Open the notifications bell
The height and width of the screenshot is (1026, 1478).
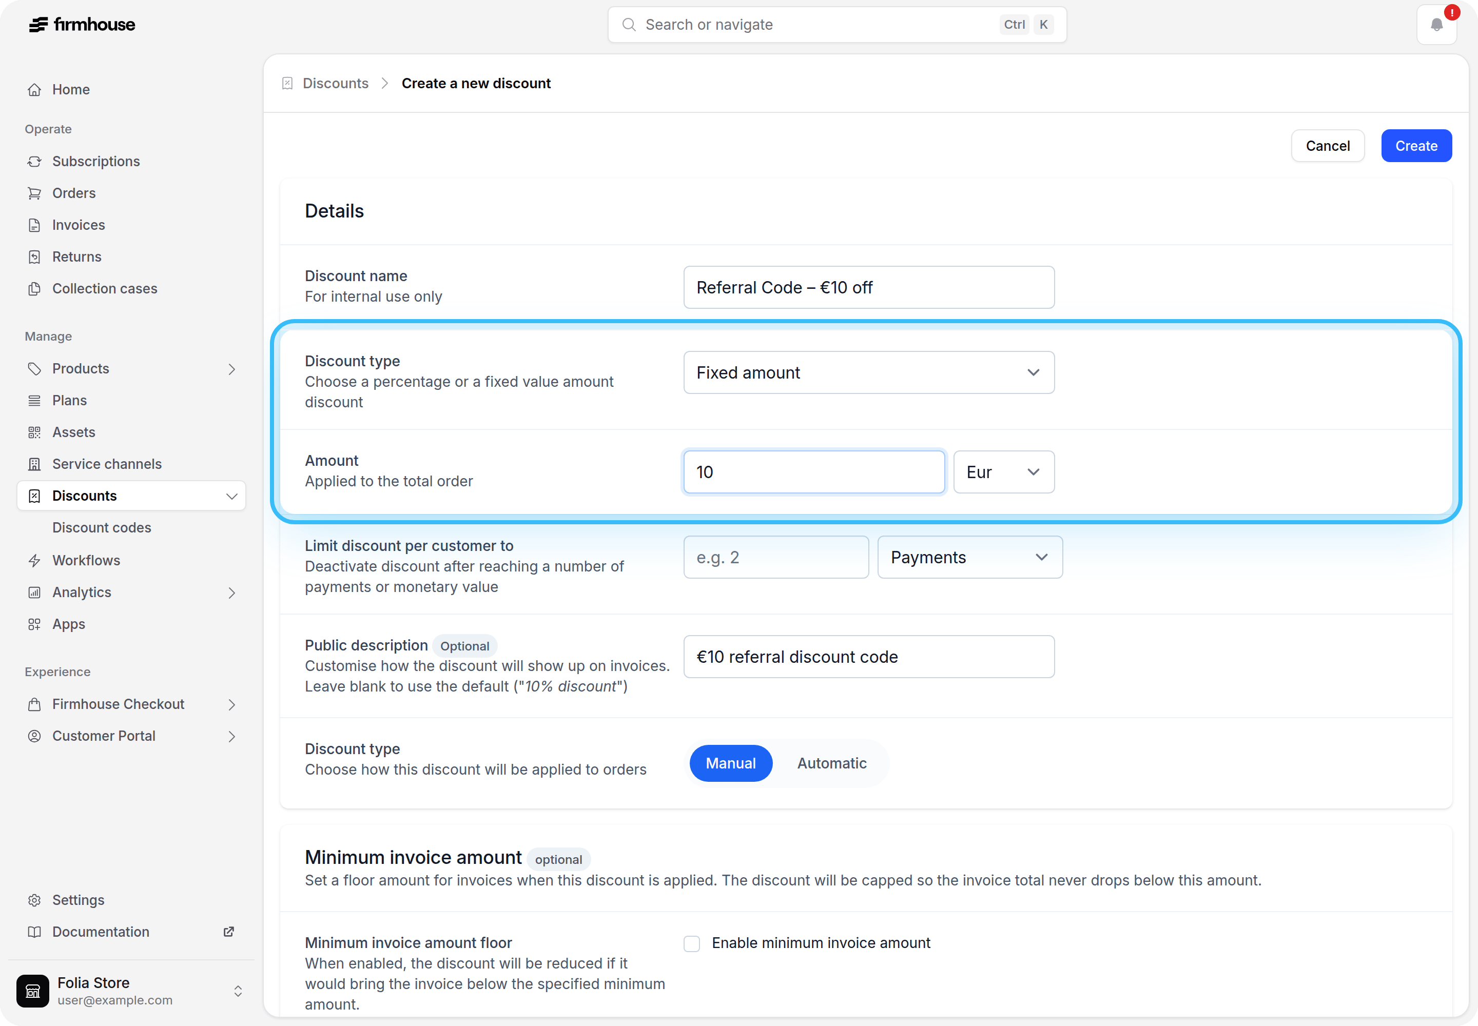tap(1436, 25)
